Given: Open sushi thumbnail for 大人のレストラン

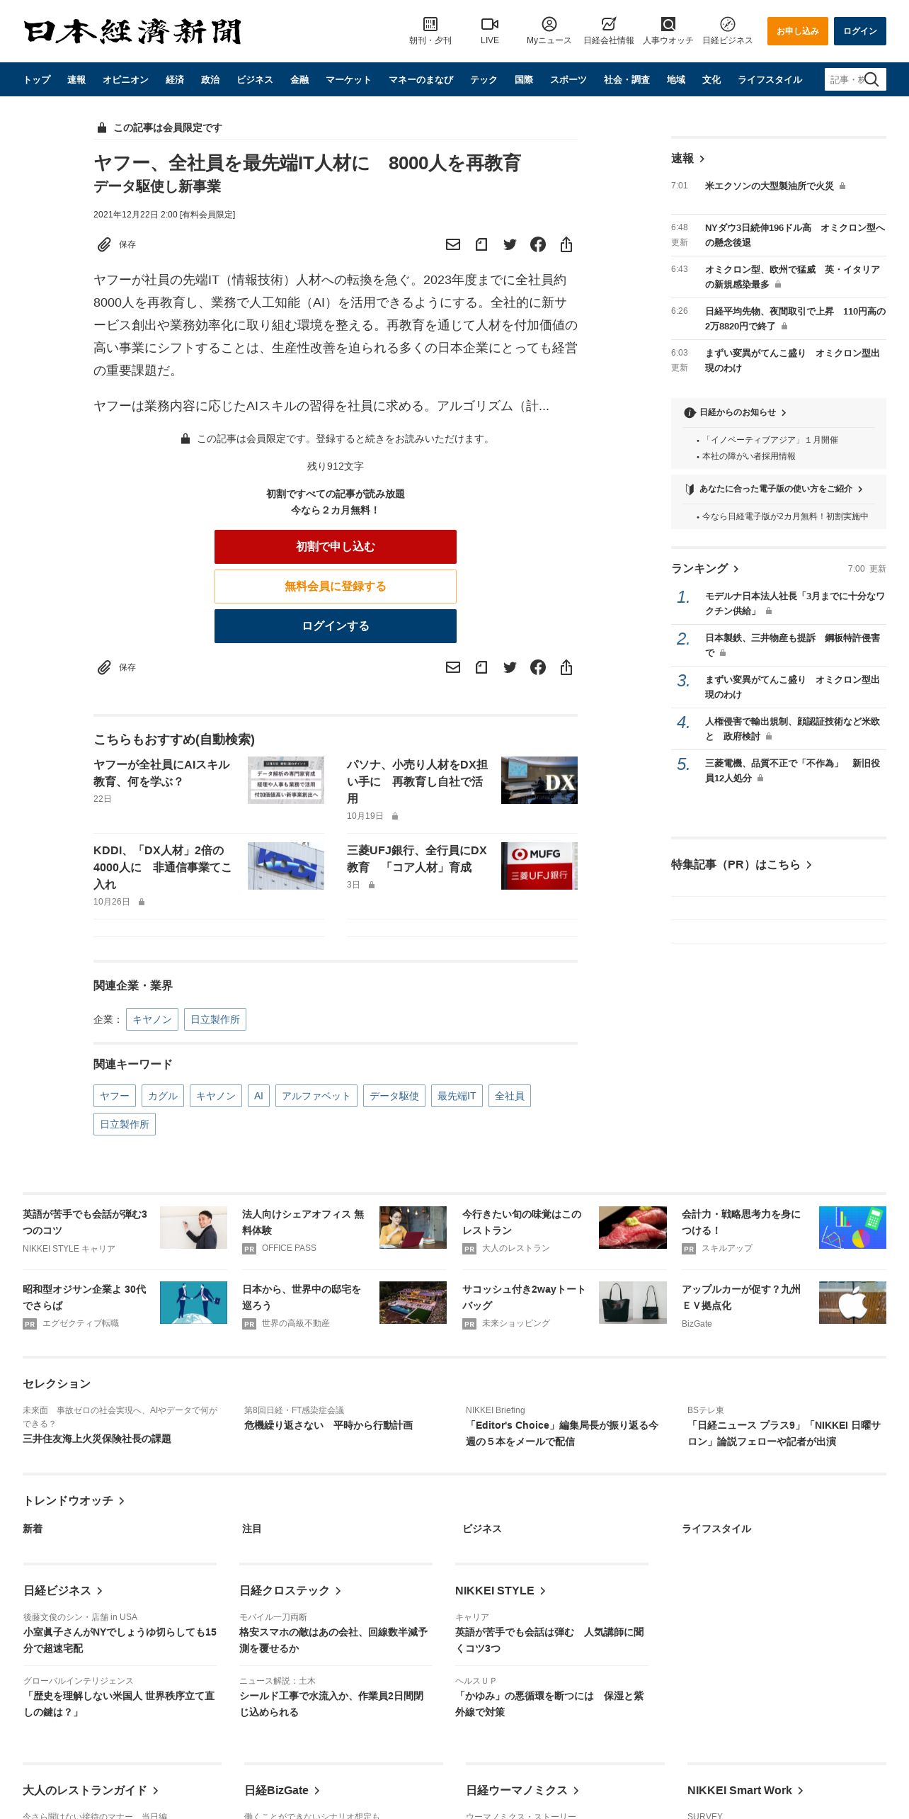Looking at the screenshot, I should click(633, 1227).
